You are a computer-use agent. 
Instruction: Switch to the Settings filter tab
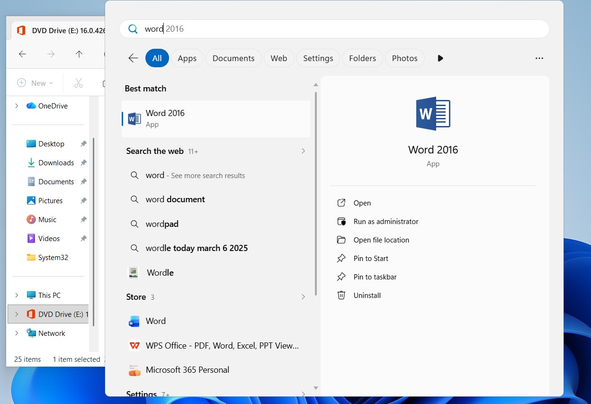pos(318,58)
